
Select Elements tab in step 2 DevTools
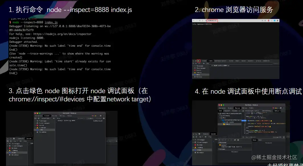(204, 61)
